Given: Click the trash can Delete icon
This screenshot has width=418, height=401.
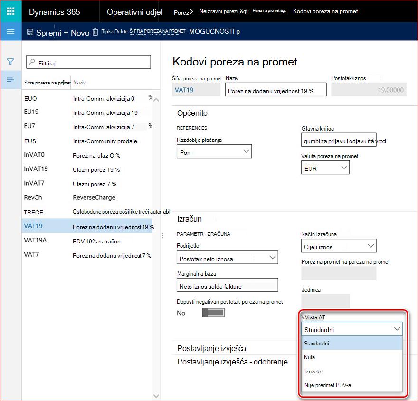Looking at the screenshot, I should [x=95, y=32].
